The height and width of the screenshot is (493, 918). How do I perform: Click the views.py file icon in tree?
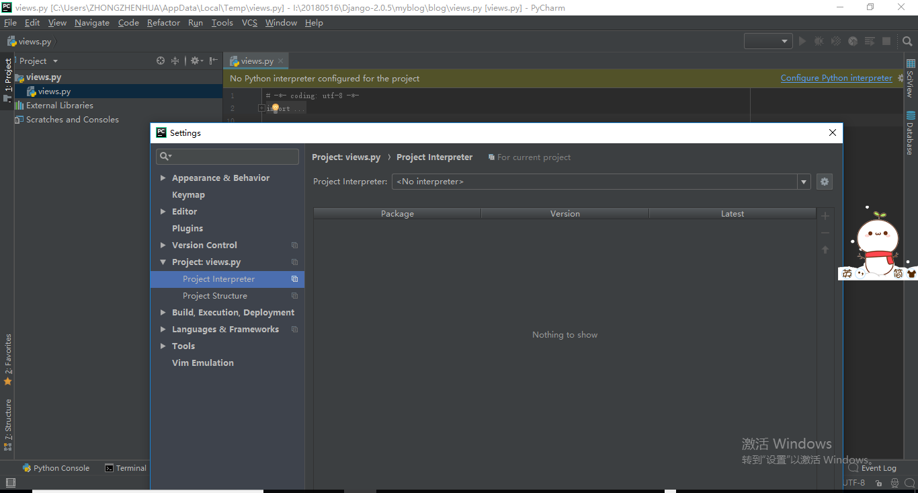point(32,91)
